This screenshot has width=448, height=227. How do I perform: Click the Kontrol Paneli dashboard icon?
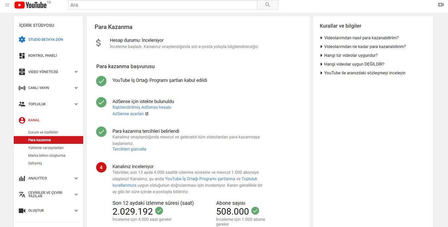[x=22, y=55]
